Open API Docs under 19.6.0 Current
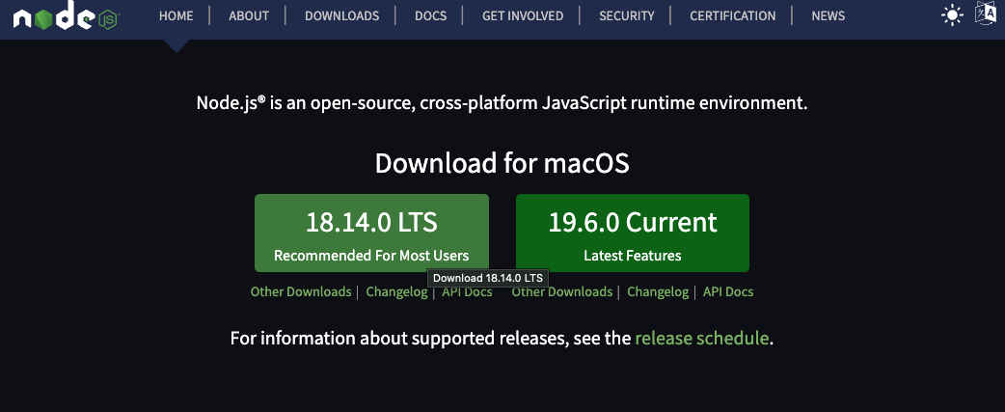 point(728,292)
